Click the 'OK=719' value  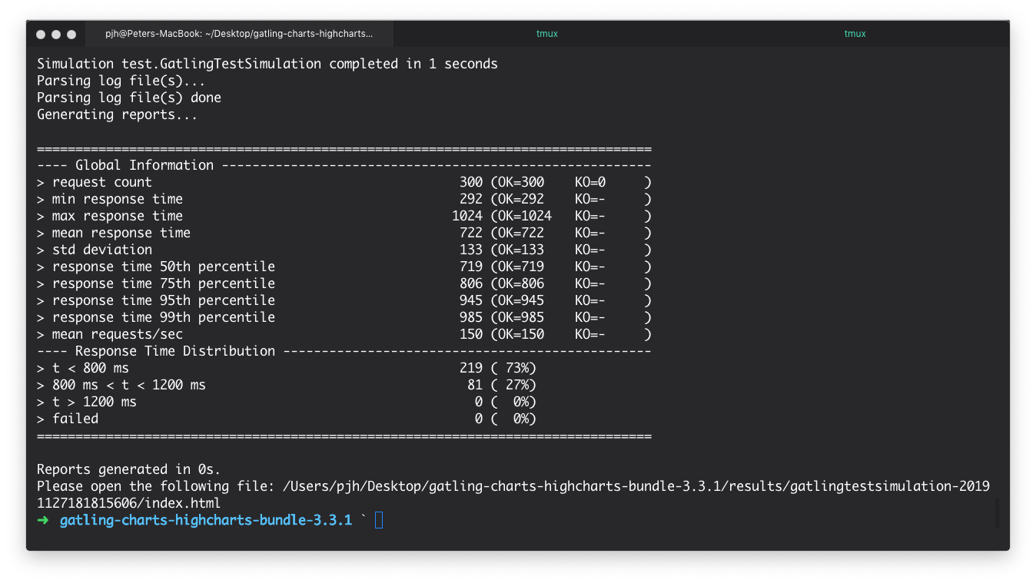point(521,267)
